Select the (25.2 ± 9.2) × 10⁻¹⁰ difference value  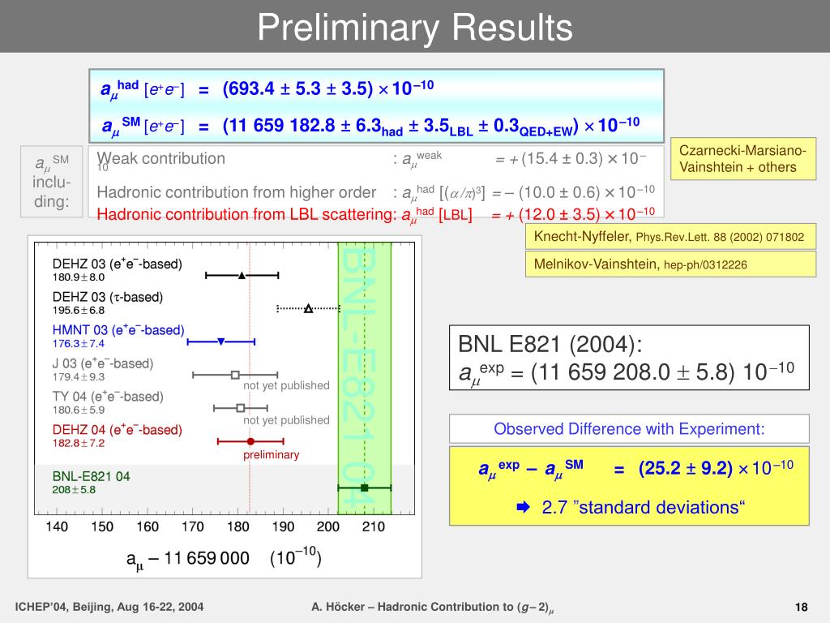click(716, 468)
